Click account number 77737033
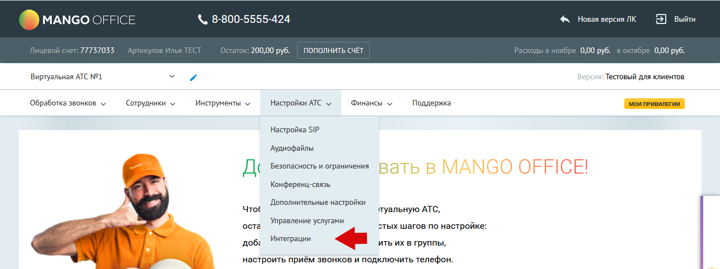 click(x=97, y=50)
